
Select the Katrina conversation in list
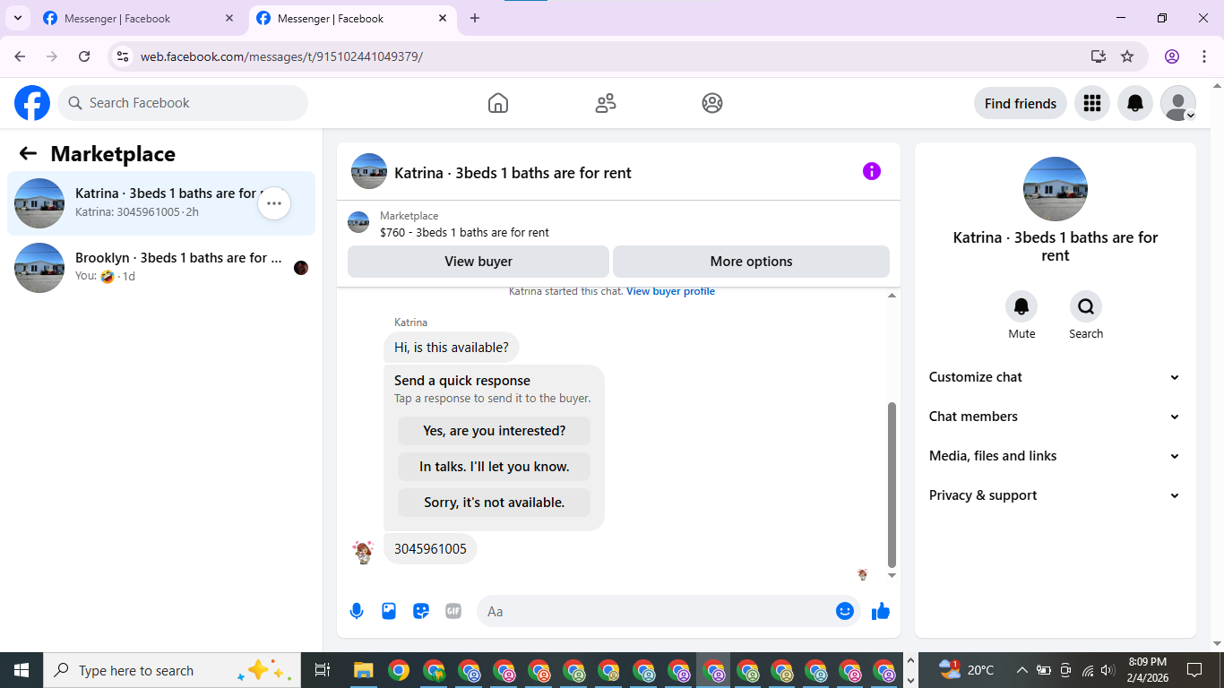[x=161, y=203]
